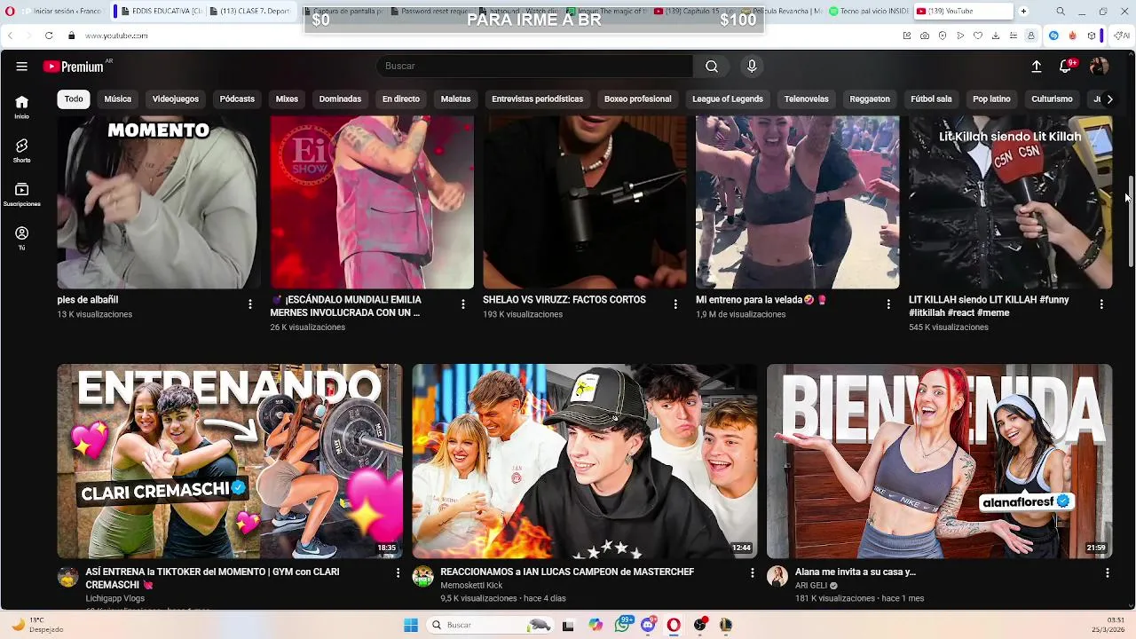The height and width of the screenshot is (639, 1136).
Task: Open options for 'Alana me invita a su casa'
Action: coord(1107,573)
